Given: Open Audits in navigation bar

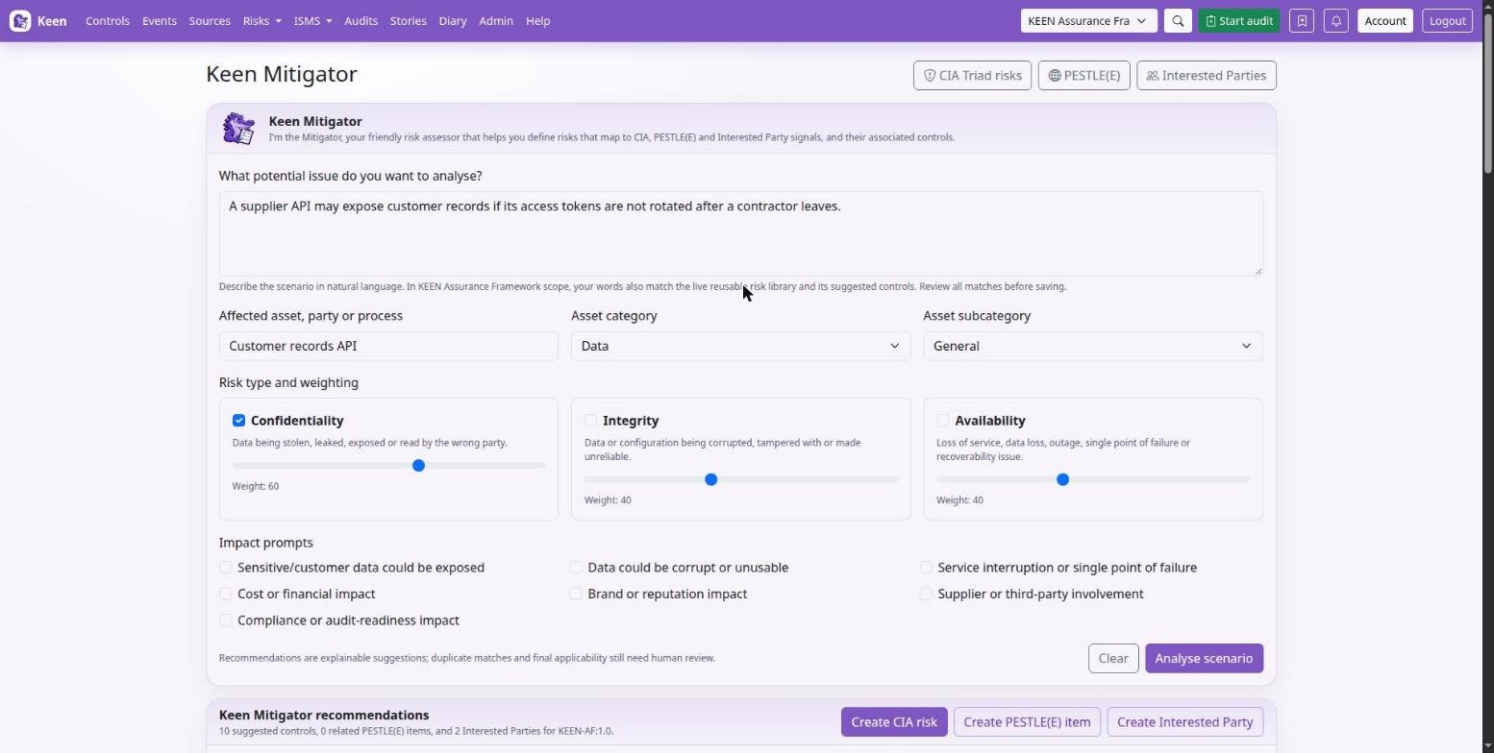Looking at the screenshot, I should (361, 21).
